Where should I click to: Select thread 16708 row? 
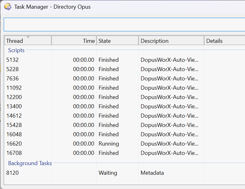125,153
